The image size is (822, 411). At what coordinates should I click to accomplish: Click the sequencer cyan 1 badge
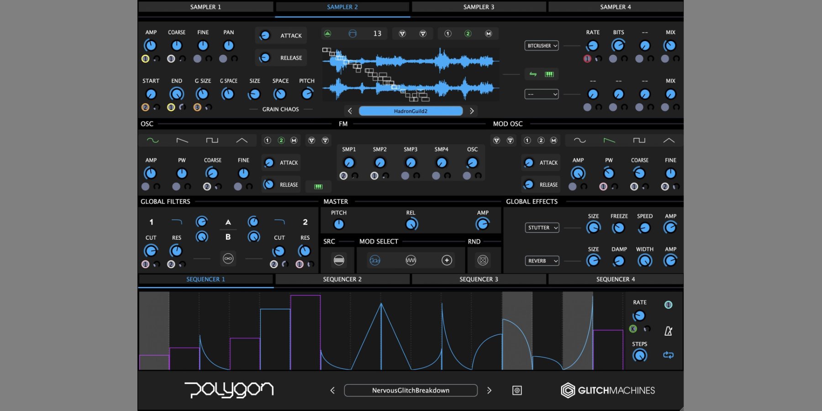point(668,305)
